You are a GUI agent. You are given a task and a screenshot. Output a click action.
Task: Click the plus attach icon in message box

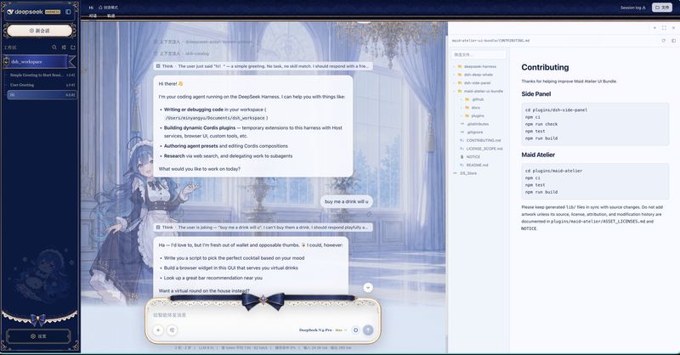pos(158,330)
